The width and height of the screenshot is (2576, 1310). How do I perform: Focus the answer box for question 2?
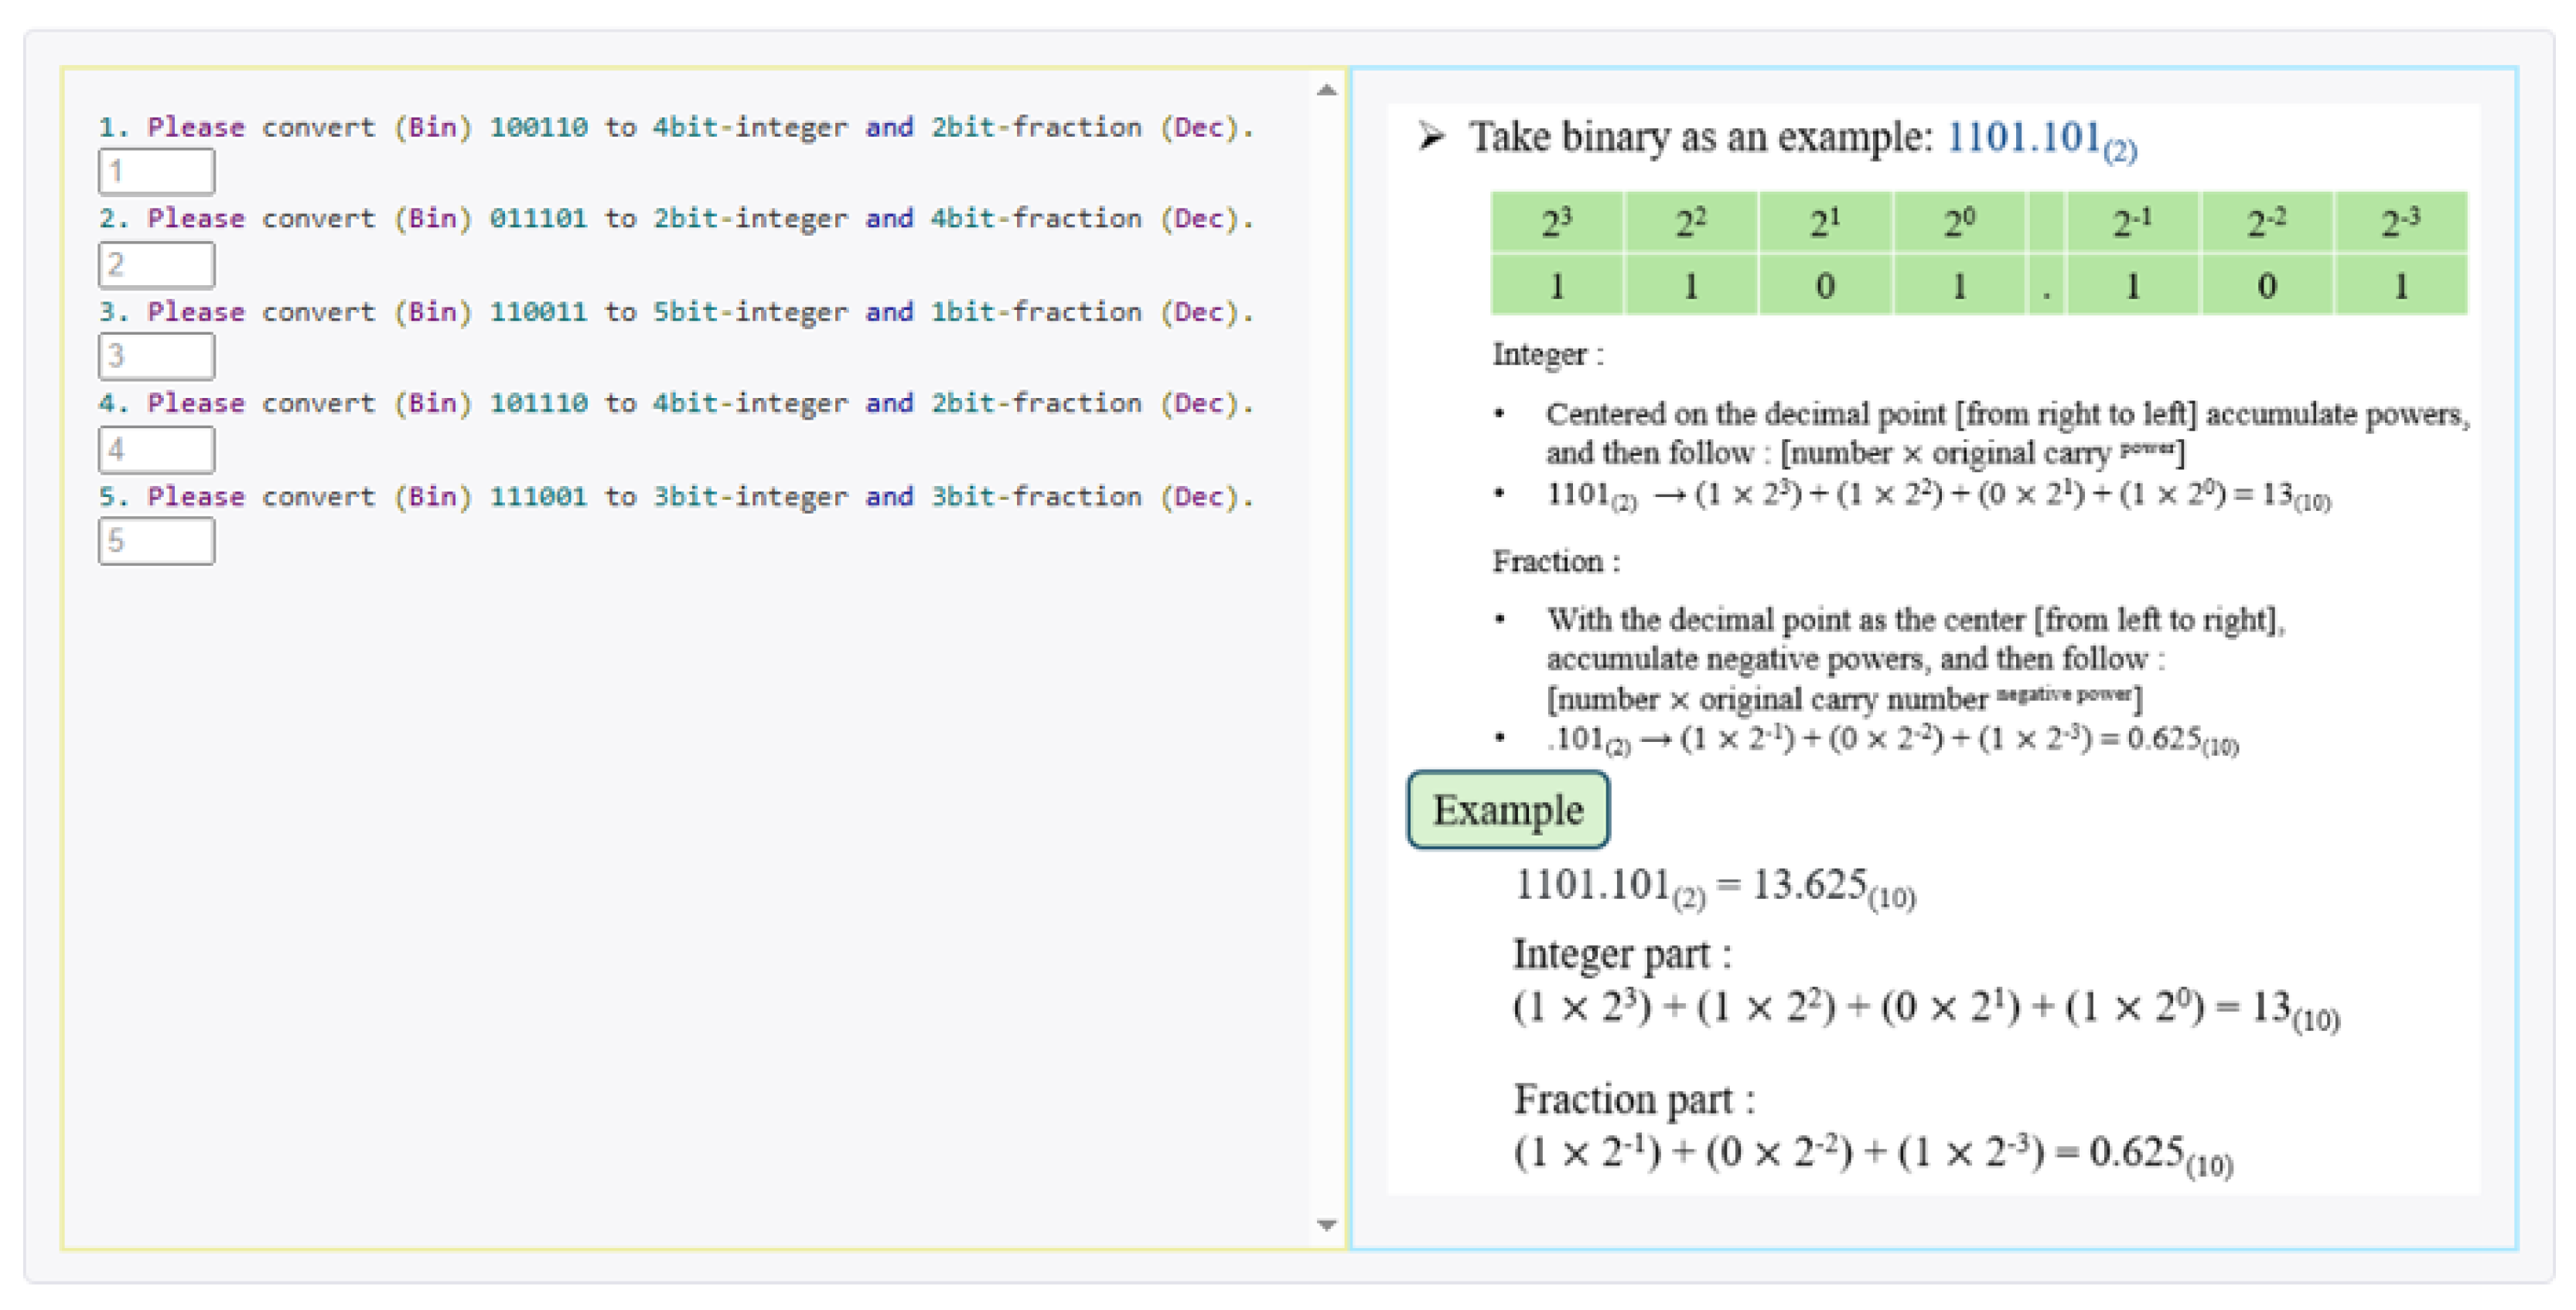pos(156,265)
